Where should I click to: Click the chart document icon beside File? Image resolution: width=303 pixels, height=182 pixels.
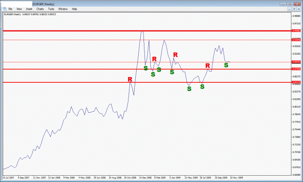coord(5,9)
